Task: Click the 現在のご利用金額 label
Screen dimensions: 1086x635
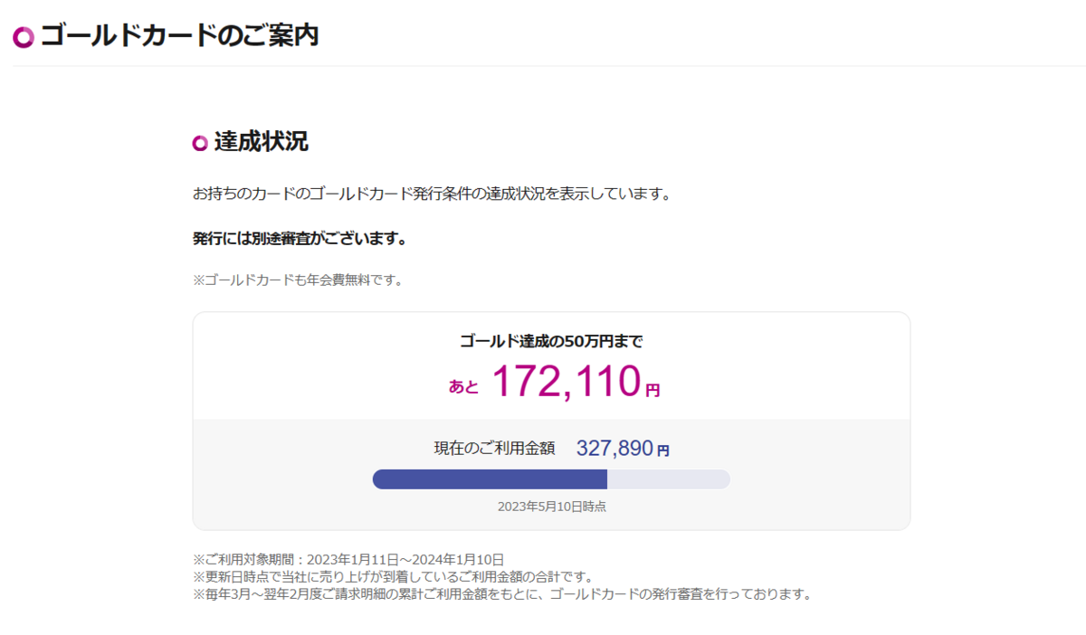Action: (x=494, y=449)
